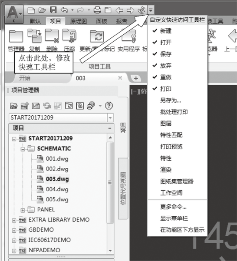
Task: Close the 003 drawing tab
Action: [120, 78]
